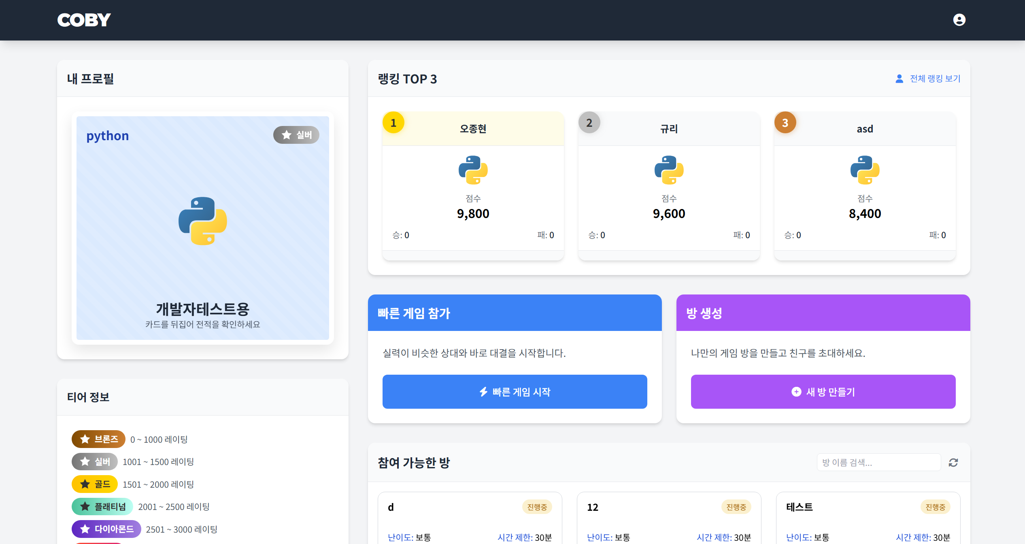Click the user profile icon in the header

pyautogui.click(x=959, y=20)
